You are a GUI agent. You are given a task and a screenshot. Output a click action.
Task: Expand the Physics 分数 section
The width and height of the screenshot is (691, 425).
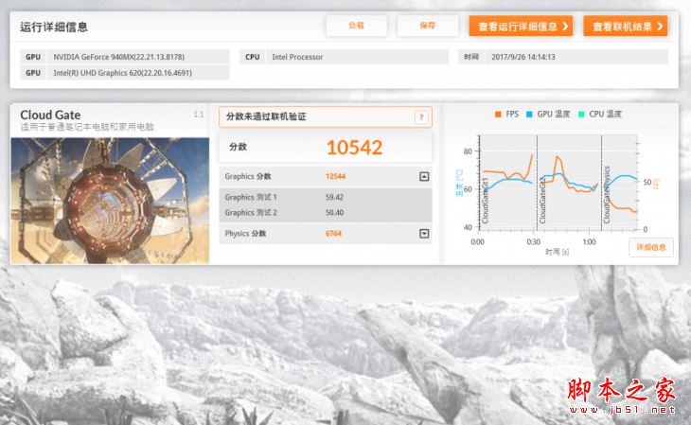coord(424,234)
